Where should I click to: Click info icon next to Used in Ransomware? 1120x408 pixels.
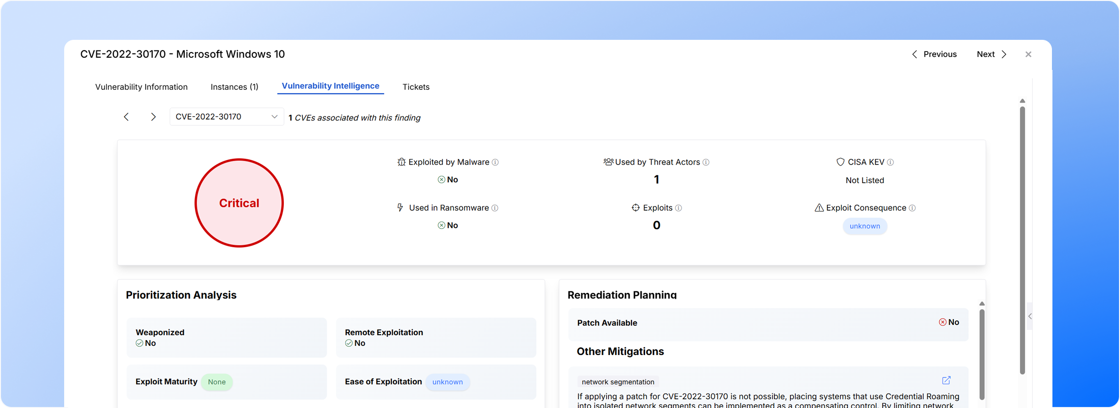[495, 208]
